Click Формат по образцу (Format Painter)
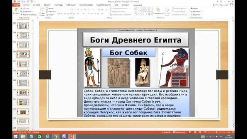The width and height of the screenshot is (247, 139). pyautogui.click(x=29, y=15)
